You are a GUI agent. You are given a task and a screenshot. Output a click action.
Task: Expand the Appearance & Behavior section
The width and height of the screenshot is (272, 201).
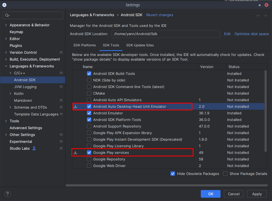[x=6, y=25]
